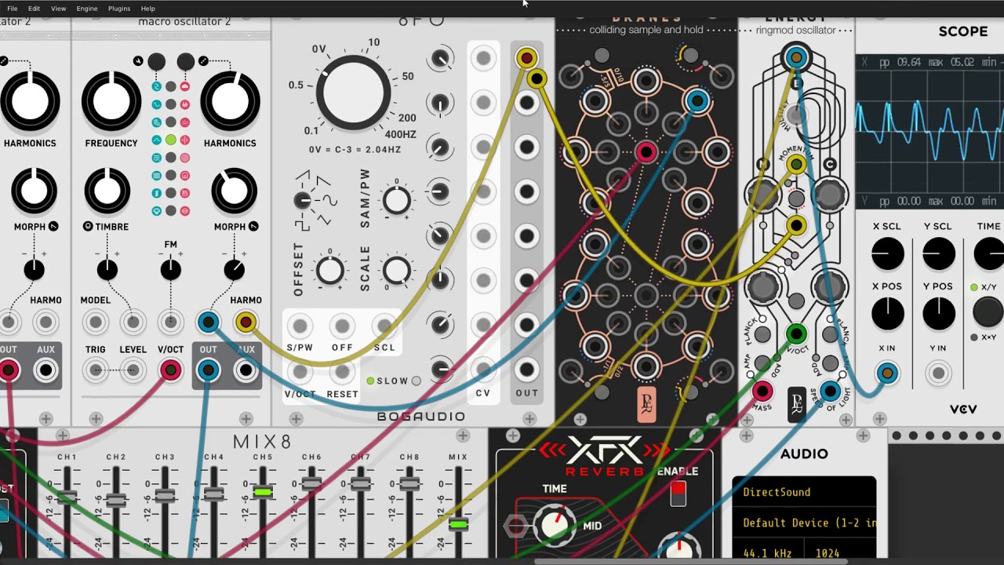Toggle the SLOW button on Bogaudio LFO

pyautogui.click(x=417, y=381)
